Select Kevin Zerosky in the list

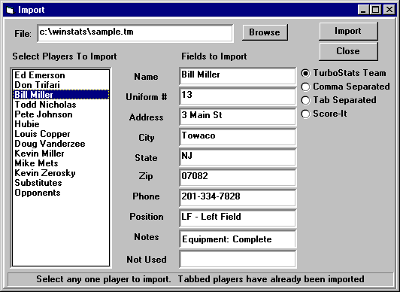(61, 173)
